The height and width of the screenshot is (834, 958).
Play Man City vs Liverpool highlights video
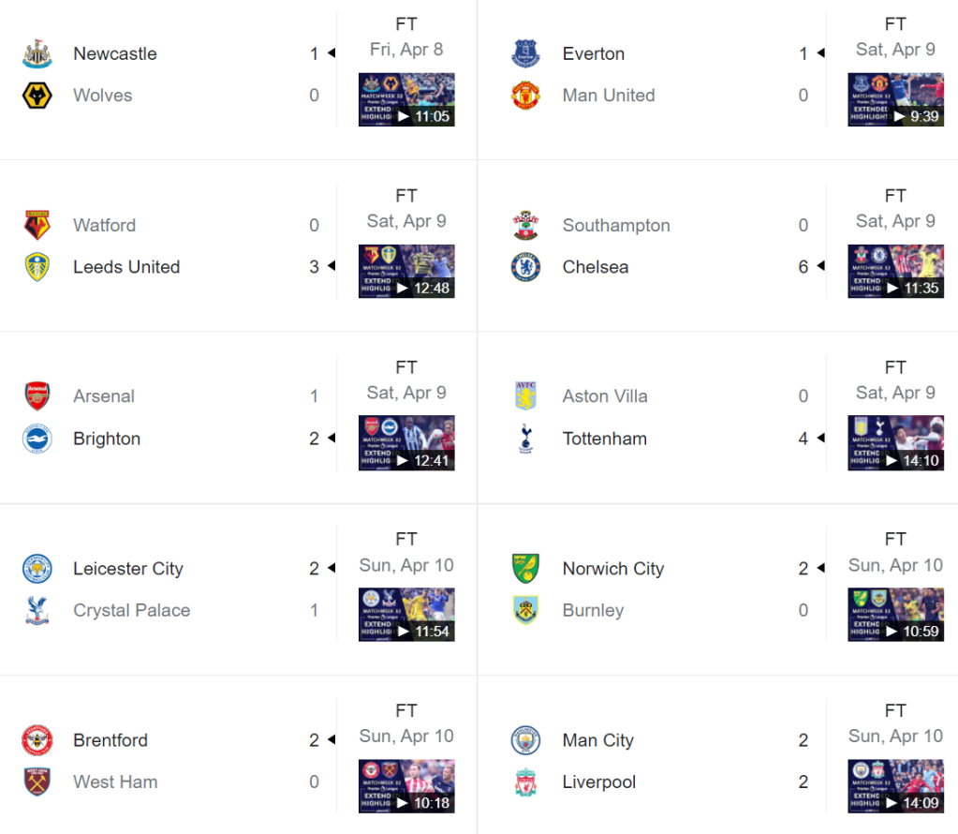(895, 785)
